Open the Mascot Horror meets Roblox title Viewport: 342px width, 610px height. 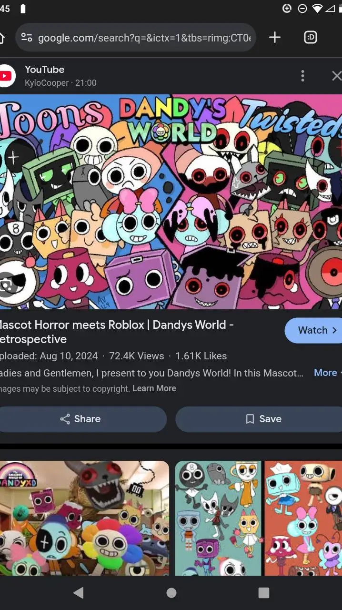(x=117, y=332)
